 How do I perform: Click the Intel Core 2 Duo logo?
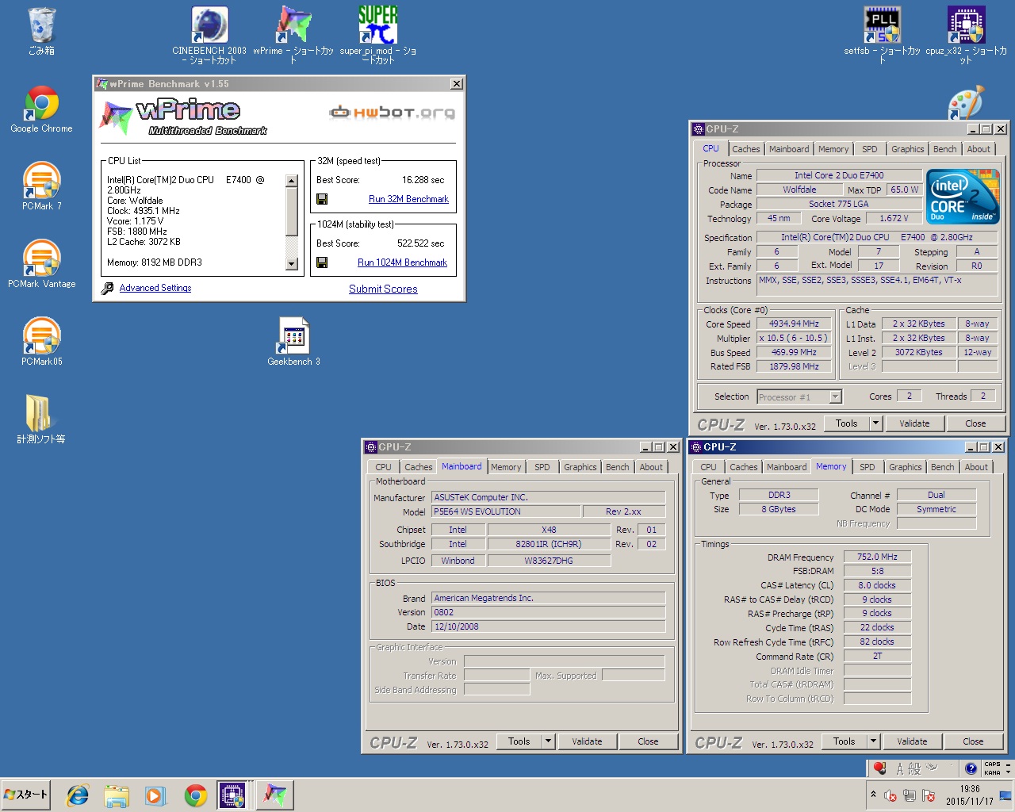(963, 197)
